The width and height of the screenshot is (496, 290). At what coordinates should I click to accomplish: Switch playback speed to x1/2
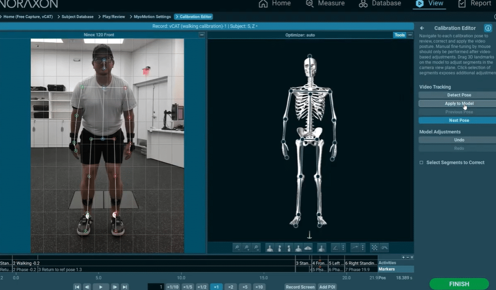coord(202,287)
